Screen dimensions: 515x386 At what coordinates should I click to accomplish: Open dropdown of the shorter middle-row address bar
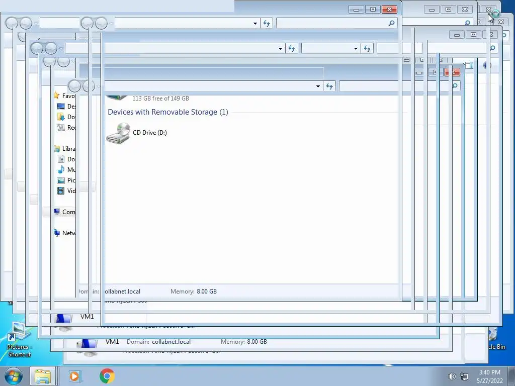[356, 49]
